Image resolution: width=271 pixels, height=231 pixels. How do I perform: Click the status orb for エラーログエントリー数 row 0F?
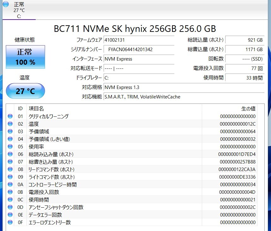(10, 222)
